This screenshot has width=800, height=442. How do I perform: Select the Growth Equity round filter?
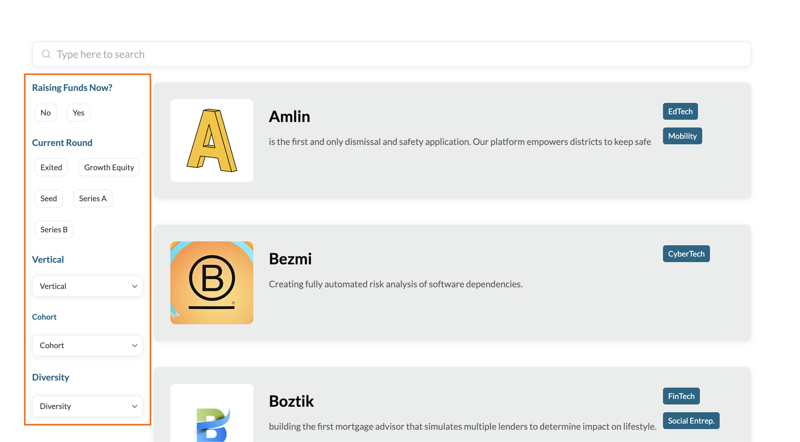109,167
